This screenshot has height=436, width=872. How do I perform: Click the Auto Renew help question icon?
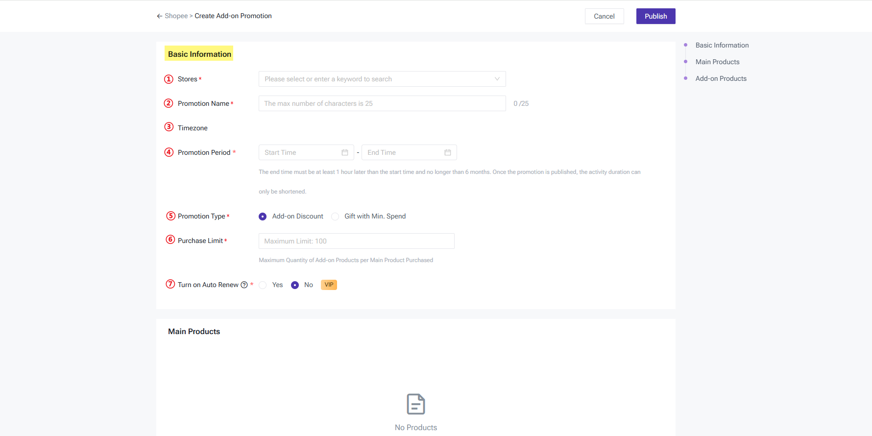pos(244,285)
